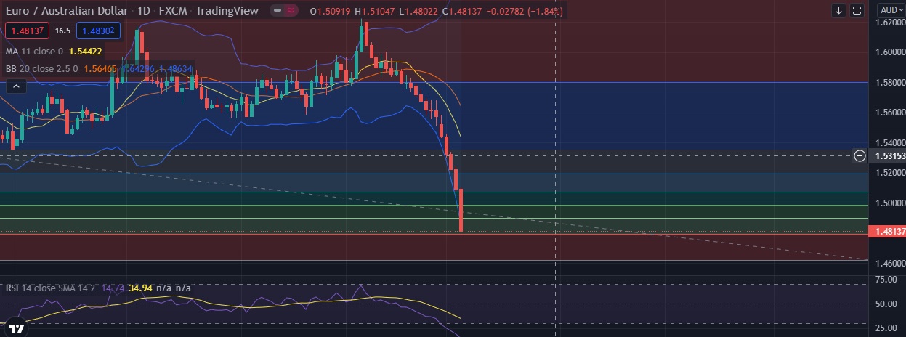906x337 pixels.
Task: Click the 1.60000 price axis label
Action: (889, 52)
